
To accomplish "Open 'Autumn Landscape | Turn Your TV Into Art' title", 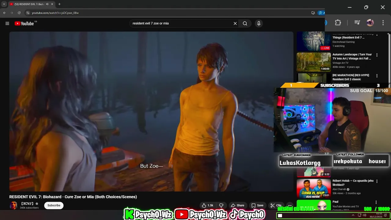I will pos(352,57).
